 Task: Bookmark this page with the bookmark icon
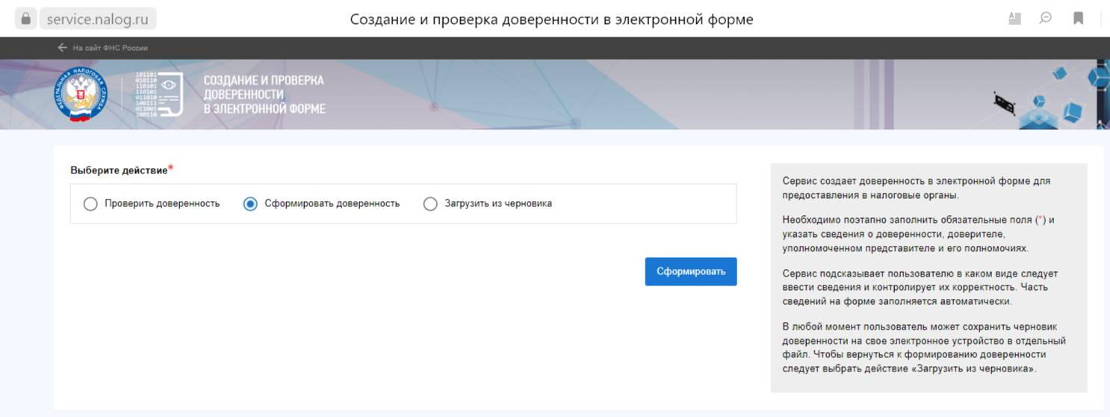coord(1078,19)
